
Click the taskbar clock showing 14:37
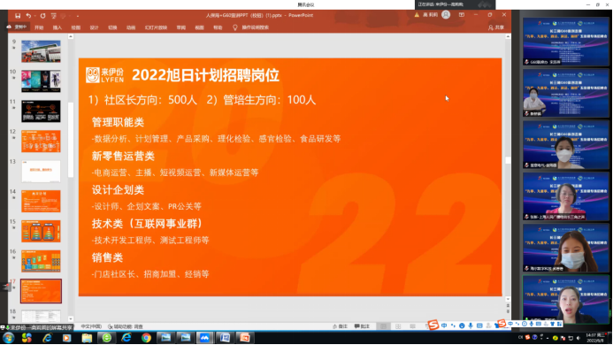pyautogui.click(x=594, y=338)
